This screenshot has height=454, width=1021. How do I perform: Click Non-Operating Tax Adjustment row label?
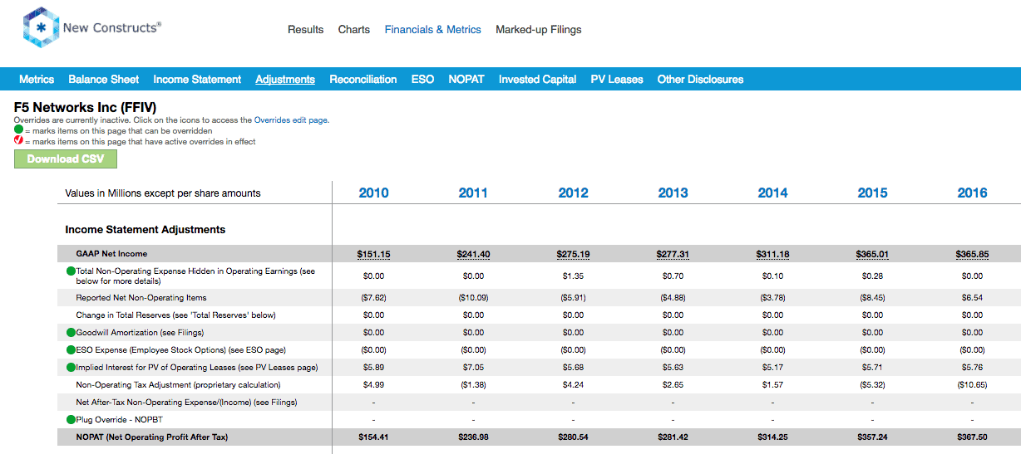tap(178, 385)
